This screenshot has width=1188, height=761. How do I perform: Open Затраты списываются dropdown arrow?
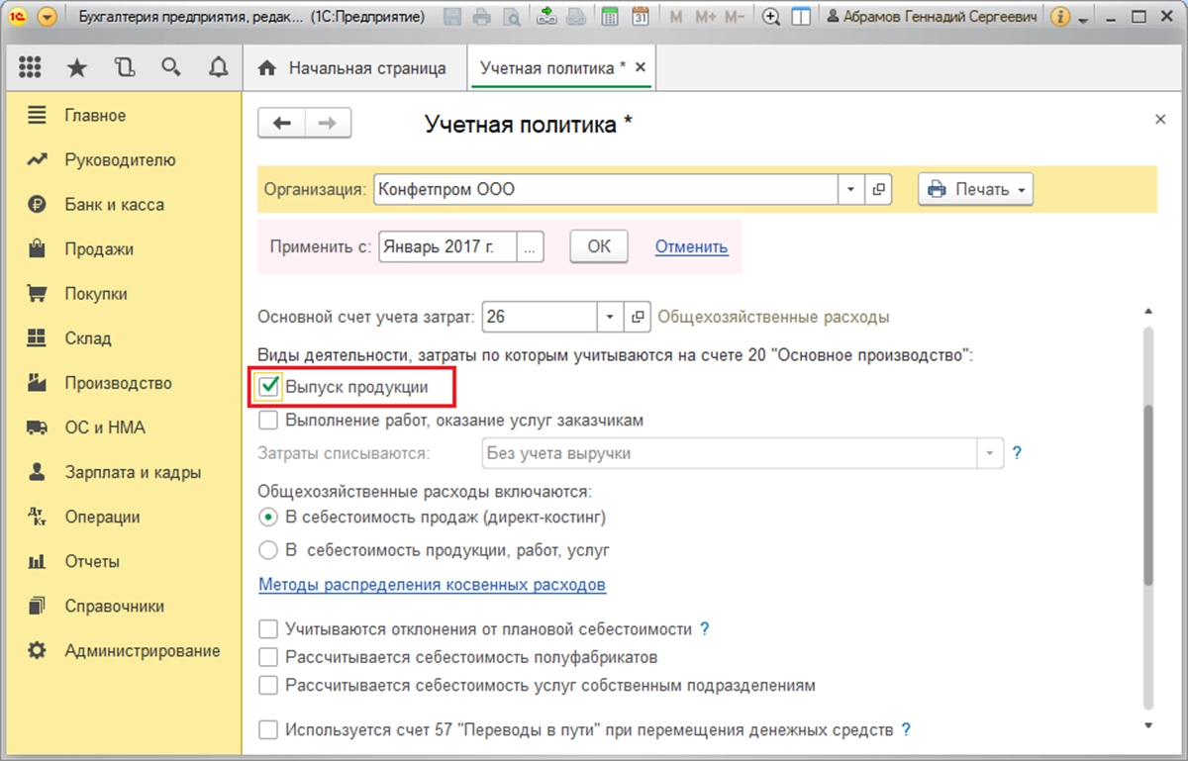click(x=990, y=453)
